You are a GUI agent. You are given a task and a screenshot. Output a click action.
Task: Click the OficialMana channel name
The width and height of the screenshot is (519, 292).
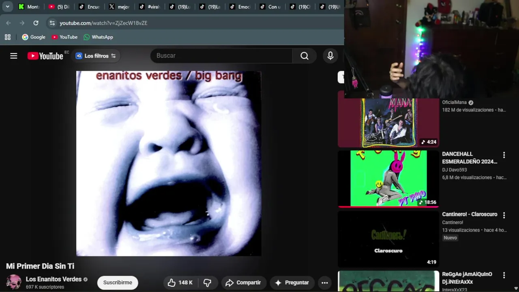455,102
